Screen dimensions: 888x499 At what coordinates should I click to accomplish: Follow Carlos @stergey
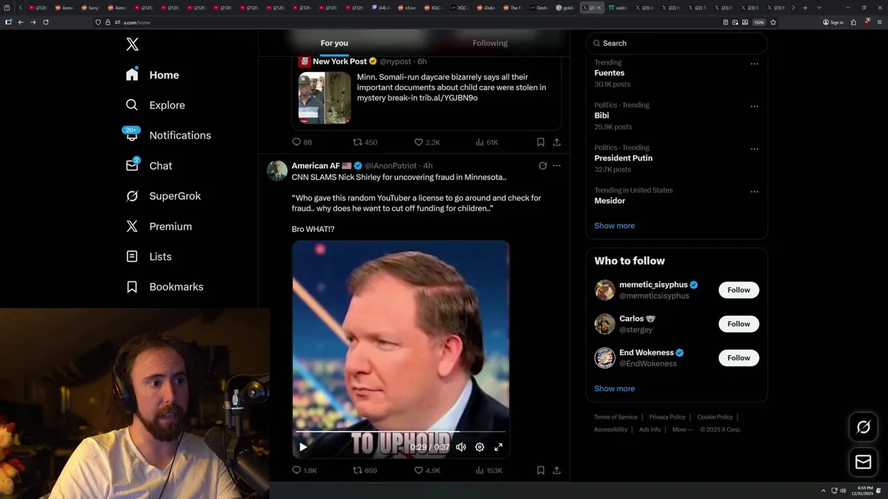[x=739, y=324]
